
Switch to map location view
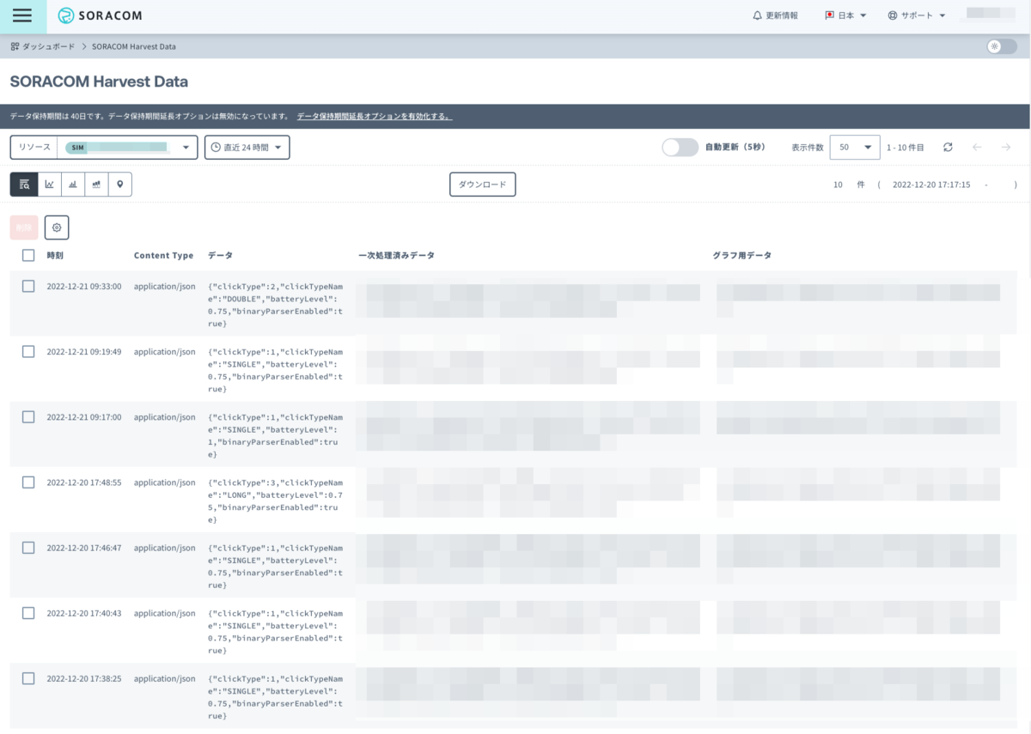click(120, 185)
